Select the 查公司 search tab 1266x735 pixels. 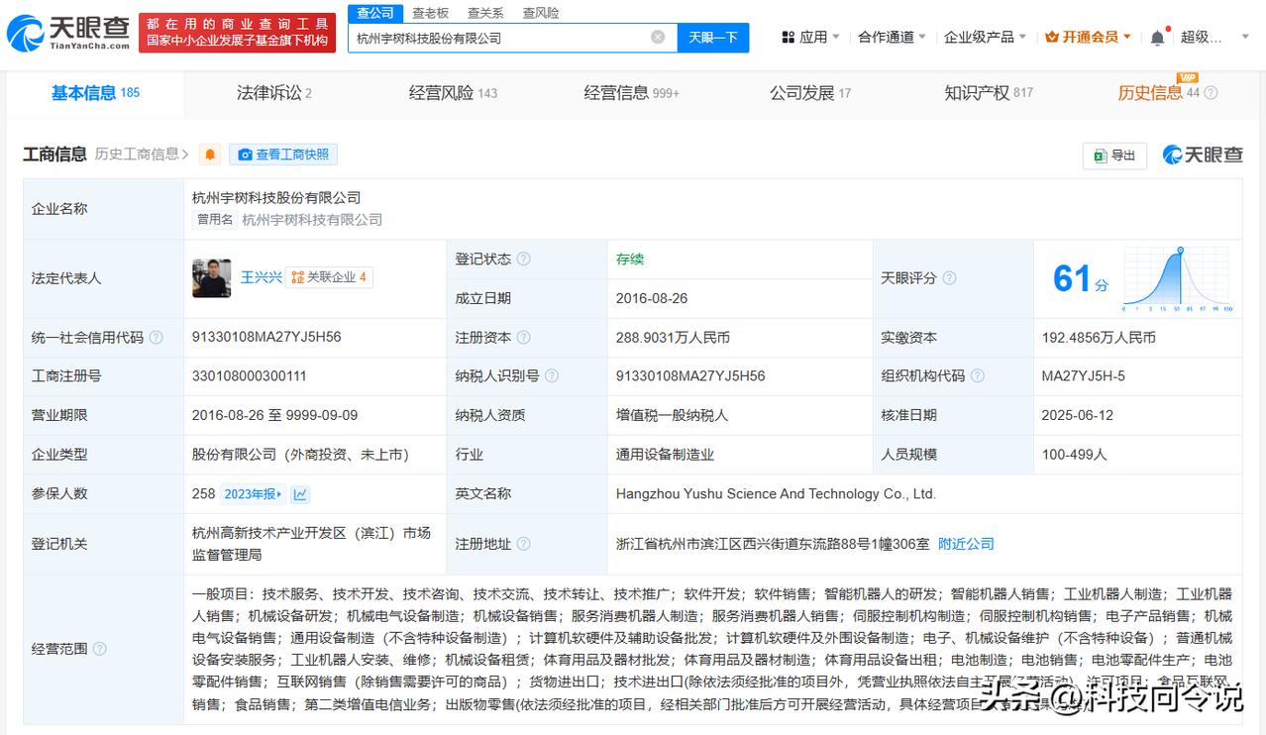[375, 13]
